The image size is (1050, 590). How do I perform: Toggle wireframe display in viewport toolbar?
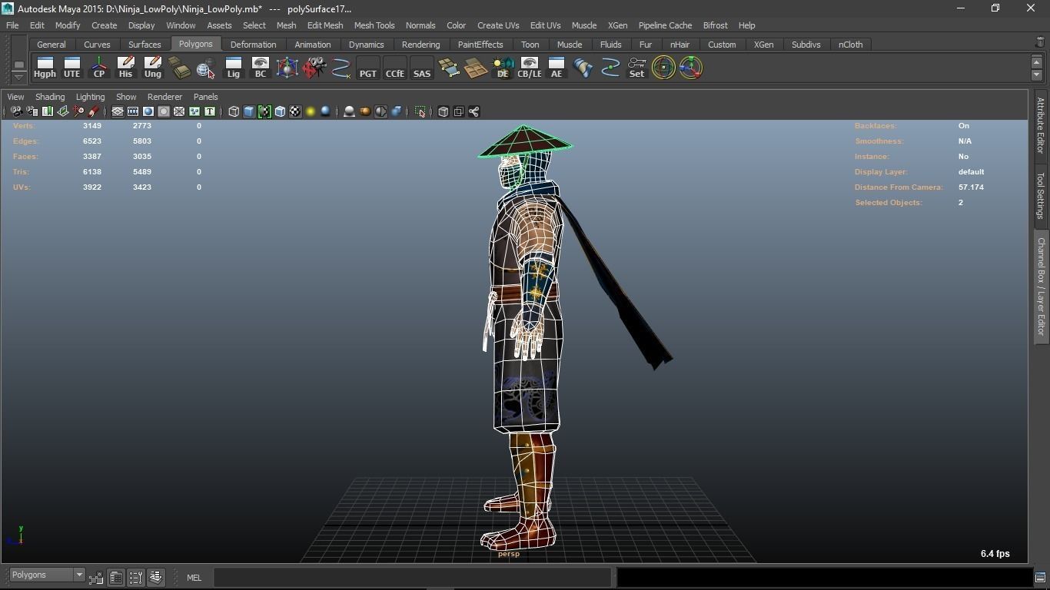(234, 111)
